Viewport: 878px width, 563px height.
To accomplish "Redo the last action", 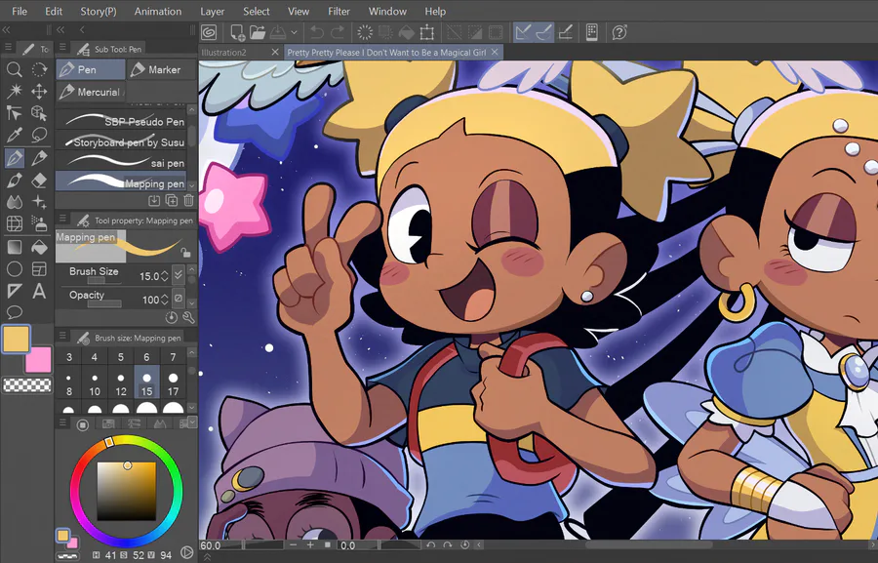I will coord(338,32).
